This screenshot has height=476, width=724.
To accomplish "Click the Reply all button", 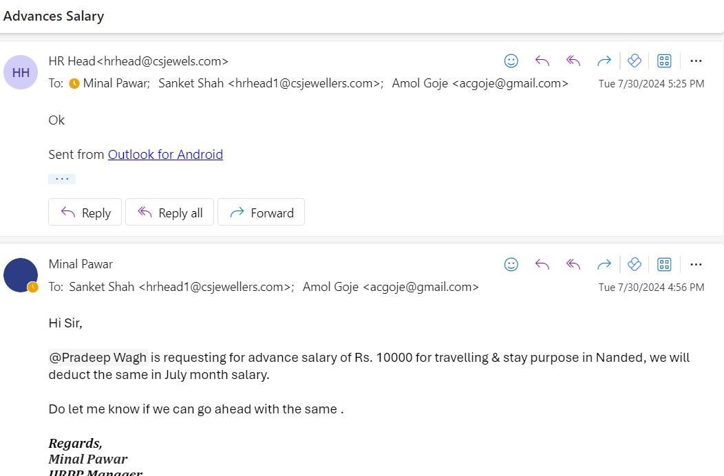I will click(169, 213).
